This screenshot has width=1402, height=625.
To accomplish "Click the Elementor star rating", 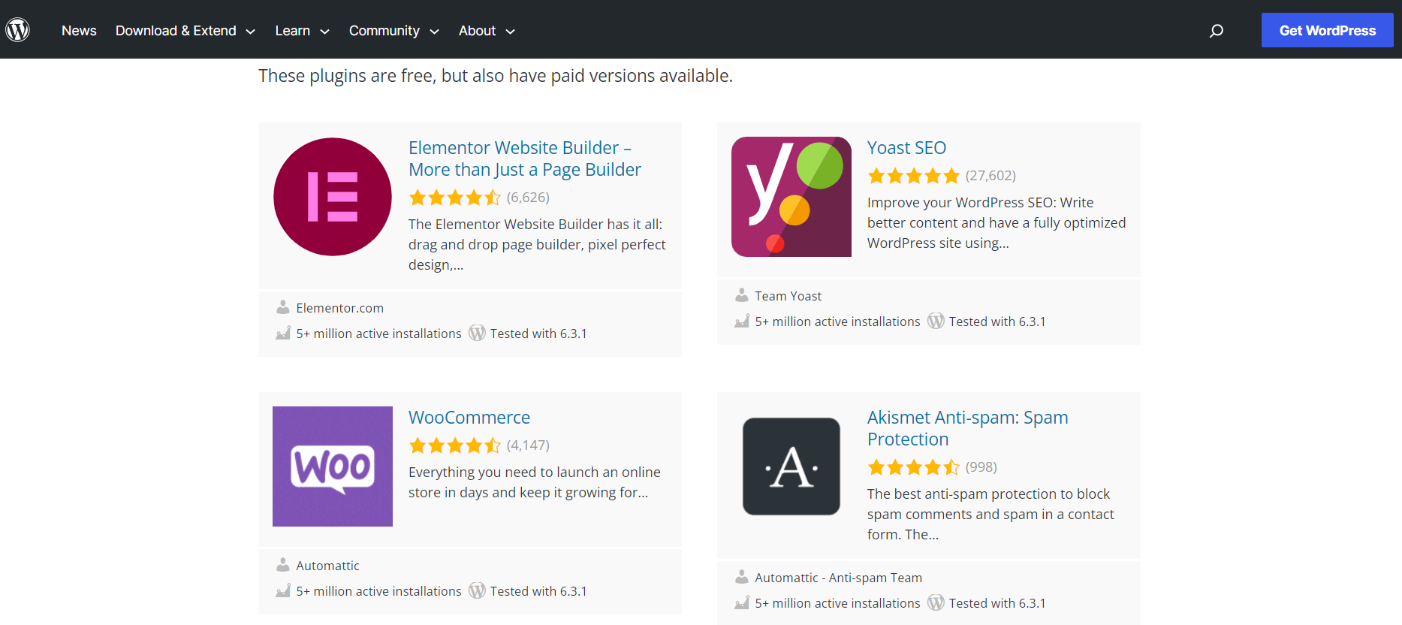I will (455, 198).
